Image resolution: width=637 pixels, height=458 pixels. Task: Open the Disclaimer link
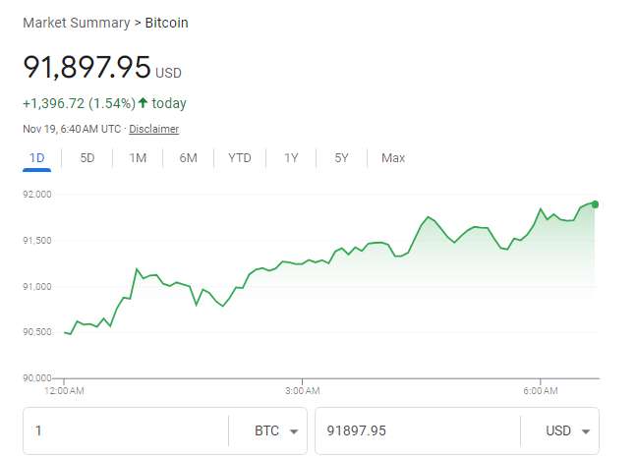coord(153,129)
